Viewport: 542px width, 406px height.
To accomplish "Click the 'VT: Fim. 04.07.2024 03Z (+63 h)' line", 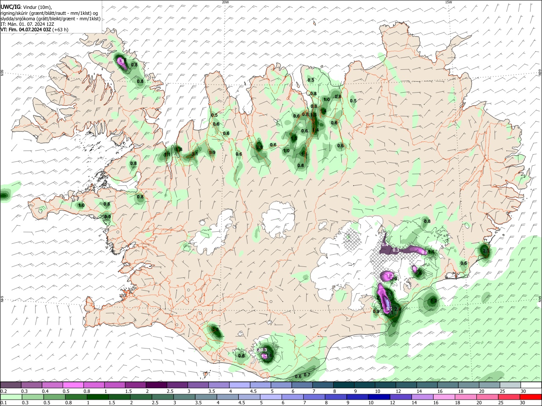I will point(34,30).
